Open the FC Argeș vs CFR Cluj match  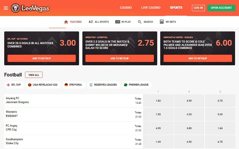coord(74,128)
